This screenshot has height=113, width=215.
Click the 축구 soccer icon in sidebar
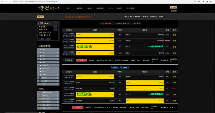pyautogui.click(x=40, y=52)
